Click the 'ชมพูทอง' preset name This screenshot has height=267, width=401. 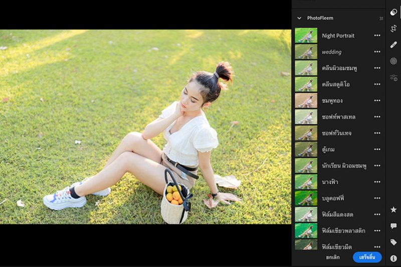pos(332,101)
